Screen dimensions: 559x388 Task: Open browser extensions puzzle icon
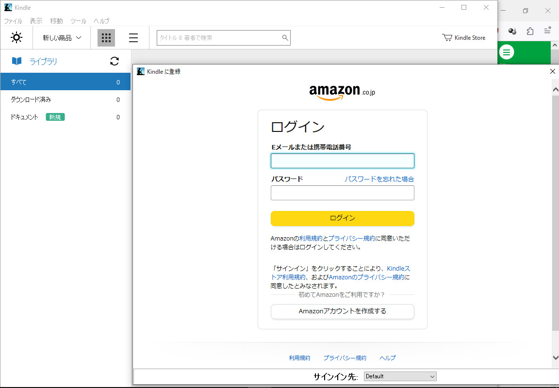tap(530, 31)
